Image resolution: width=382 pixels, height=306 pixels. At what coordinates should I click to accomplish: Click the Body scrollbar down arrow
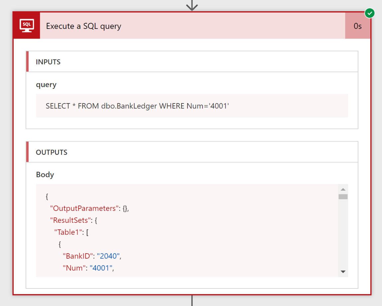[x=343, y=272]
